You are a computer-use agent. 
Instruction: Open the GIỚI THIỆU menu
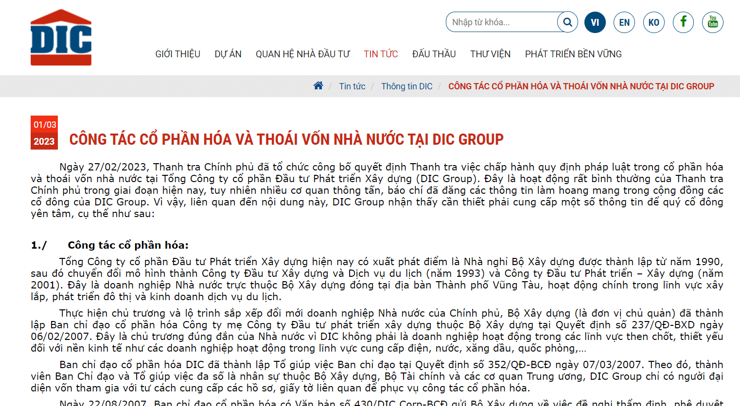177,54
